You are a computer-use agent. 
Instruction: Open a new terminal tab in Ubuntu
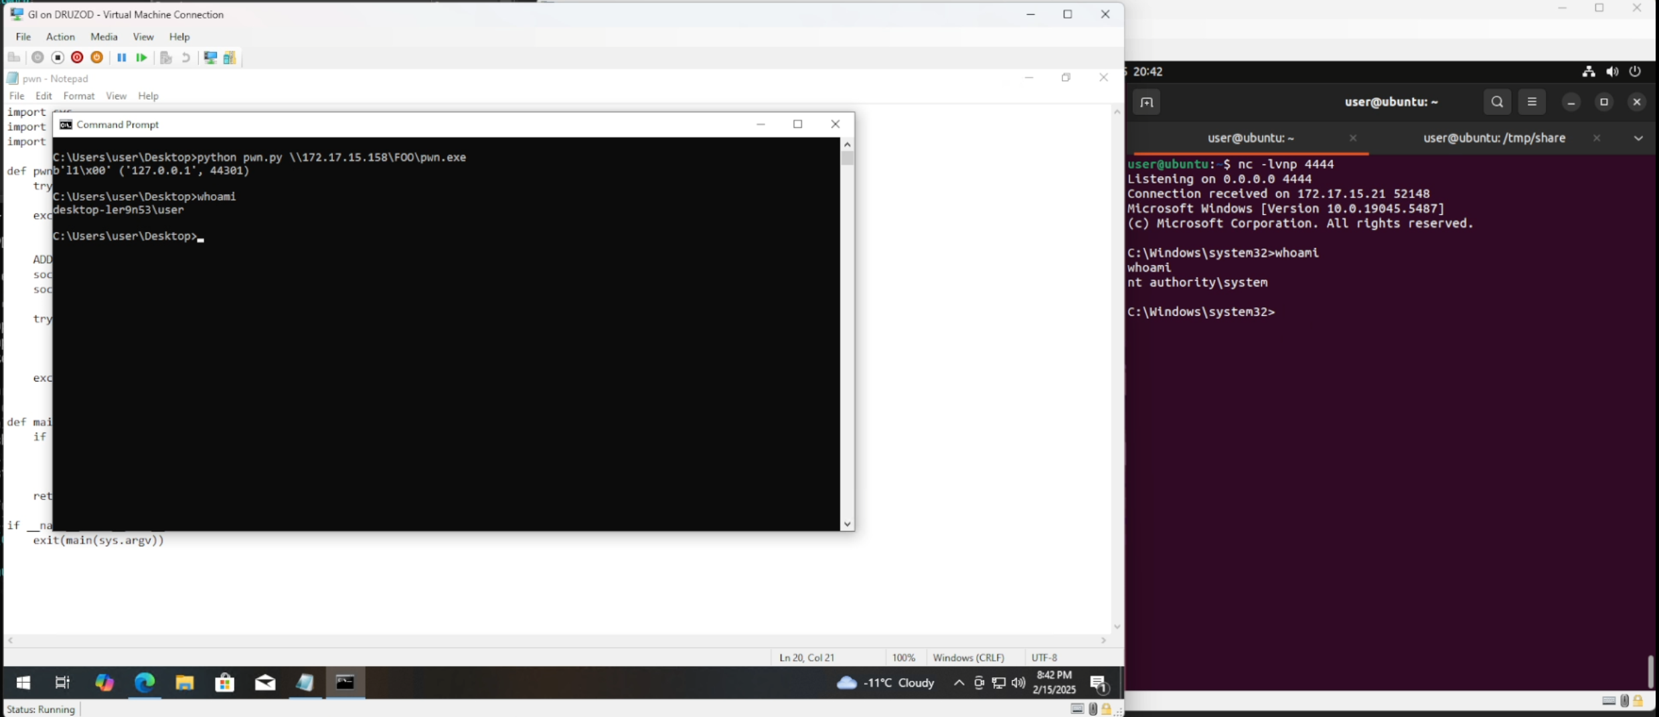pos(1147,102)
